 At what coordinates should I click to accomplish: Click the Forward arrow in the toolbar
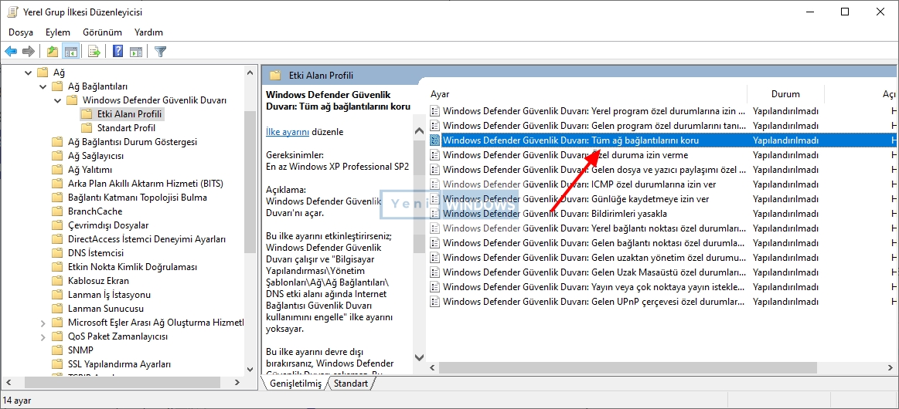pos(29,52)
